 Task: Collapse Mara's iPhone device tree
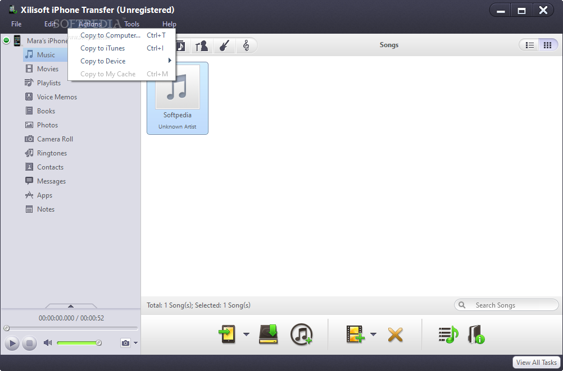[x=6, y=40]
